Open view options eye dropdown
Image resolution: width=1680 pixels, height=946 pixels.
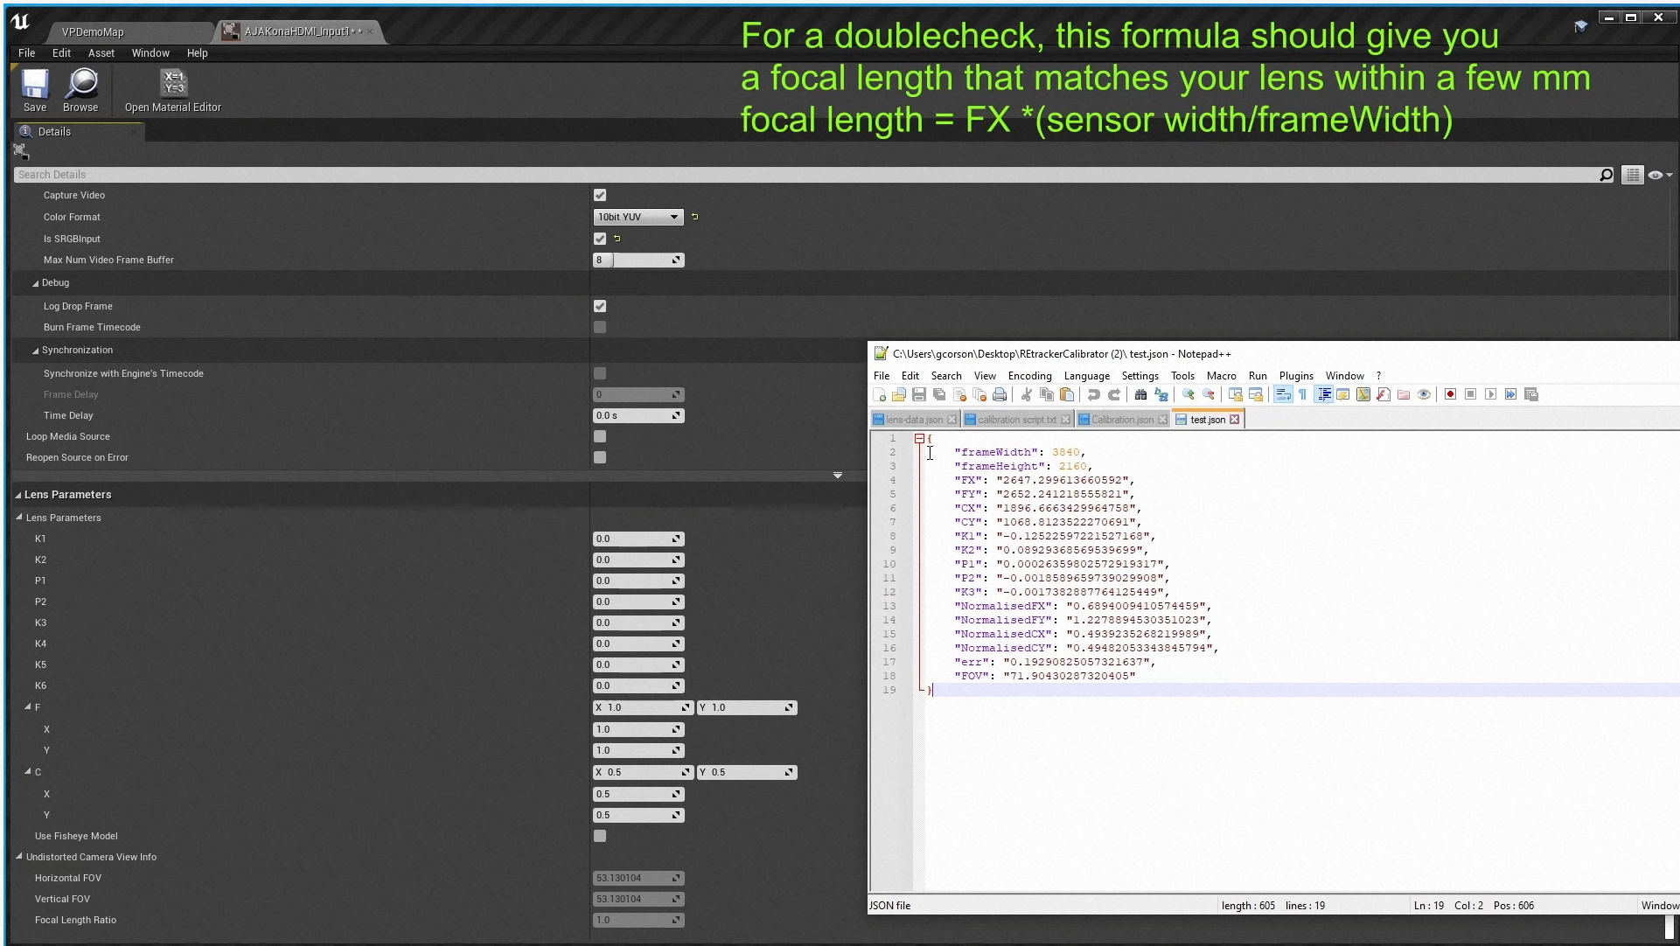pos(1660,175)
